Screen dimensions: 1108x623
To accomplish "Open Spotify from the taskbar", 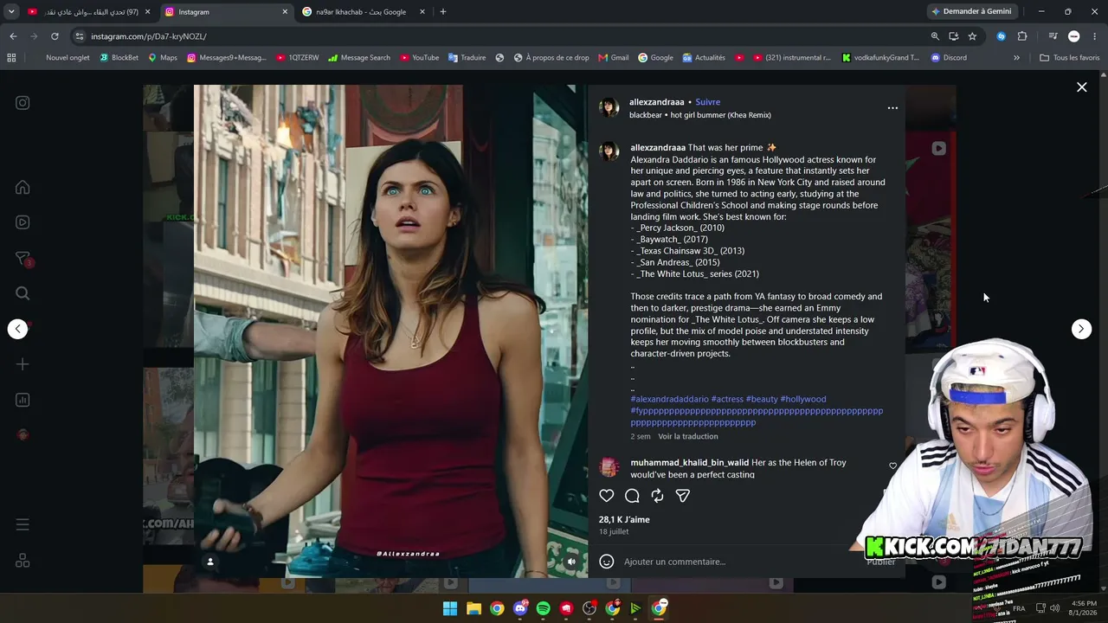I will click(543, 608).
